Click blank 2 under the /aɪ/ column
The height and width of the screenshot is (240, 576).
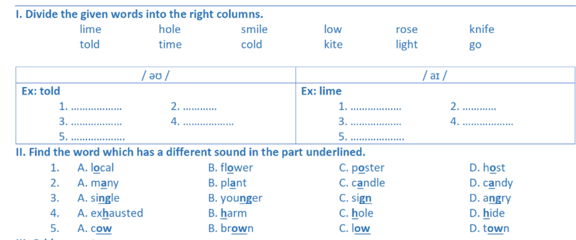point(480,106)
